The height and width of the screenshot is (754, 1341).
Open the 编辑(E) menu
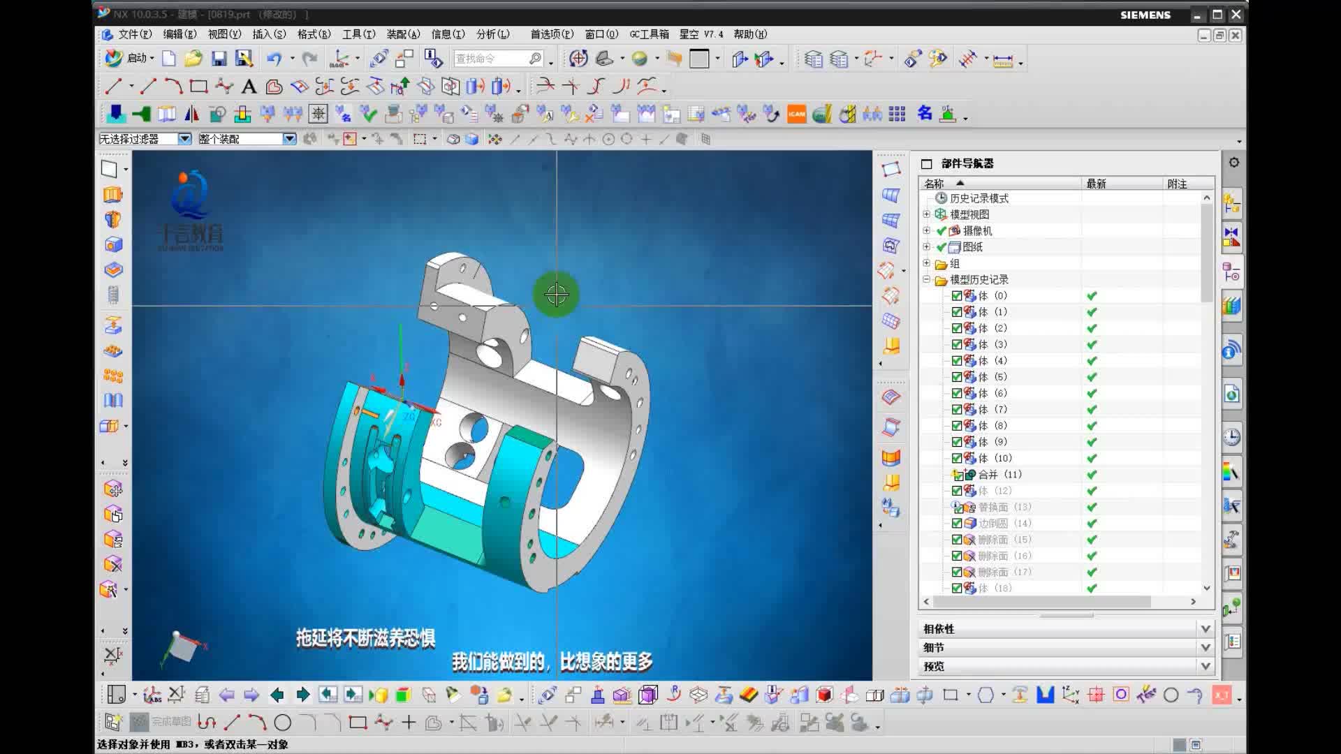(179, 34)
